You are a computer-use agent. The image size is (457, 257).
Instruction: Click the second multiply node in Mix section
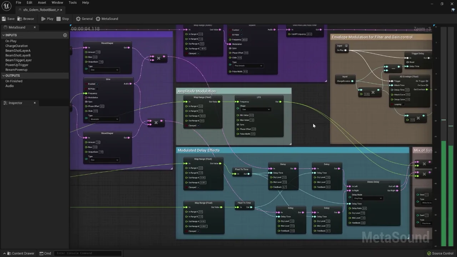[424, 174]
